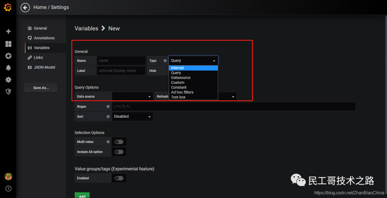Toggle the Multi-value switch
Screen dimensions: 387x198
[x=119, y=142]
